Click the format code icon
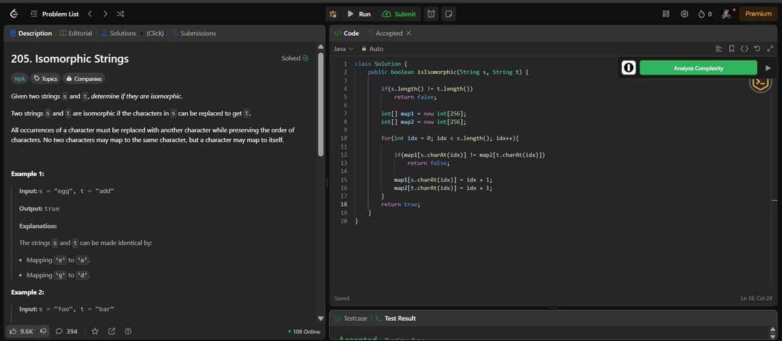The width and height of the screenshot is (782, 341). point(719,49)
